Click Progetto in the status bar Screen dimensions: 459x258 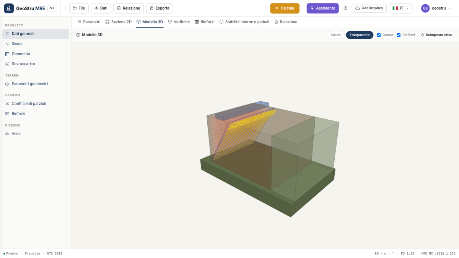pos(33,253)
